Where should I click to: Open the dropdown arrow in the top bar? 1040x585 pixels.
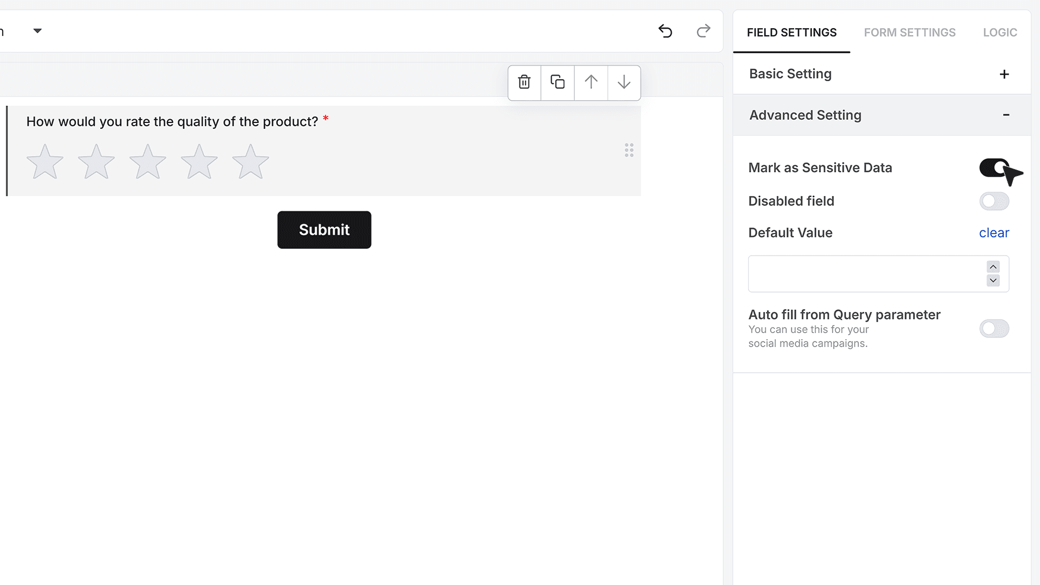(37, 31)
